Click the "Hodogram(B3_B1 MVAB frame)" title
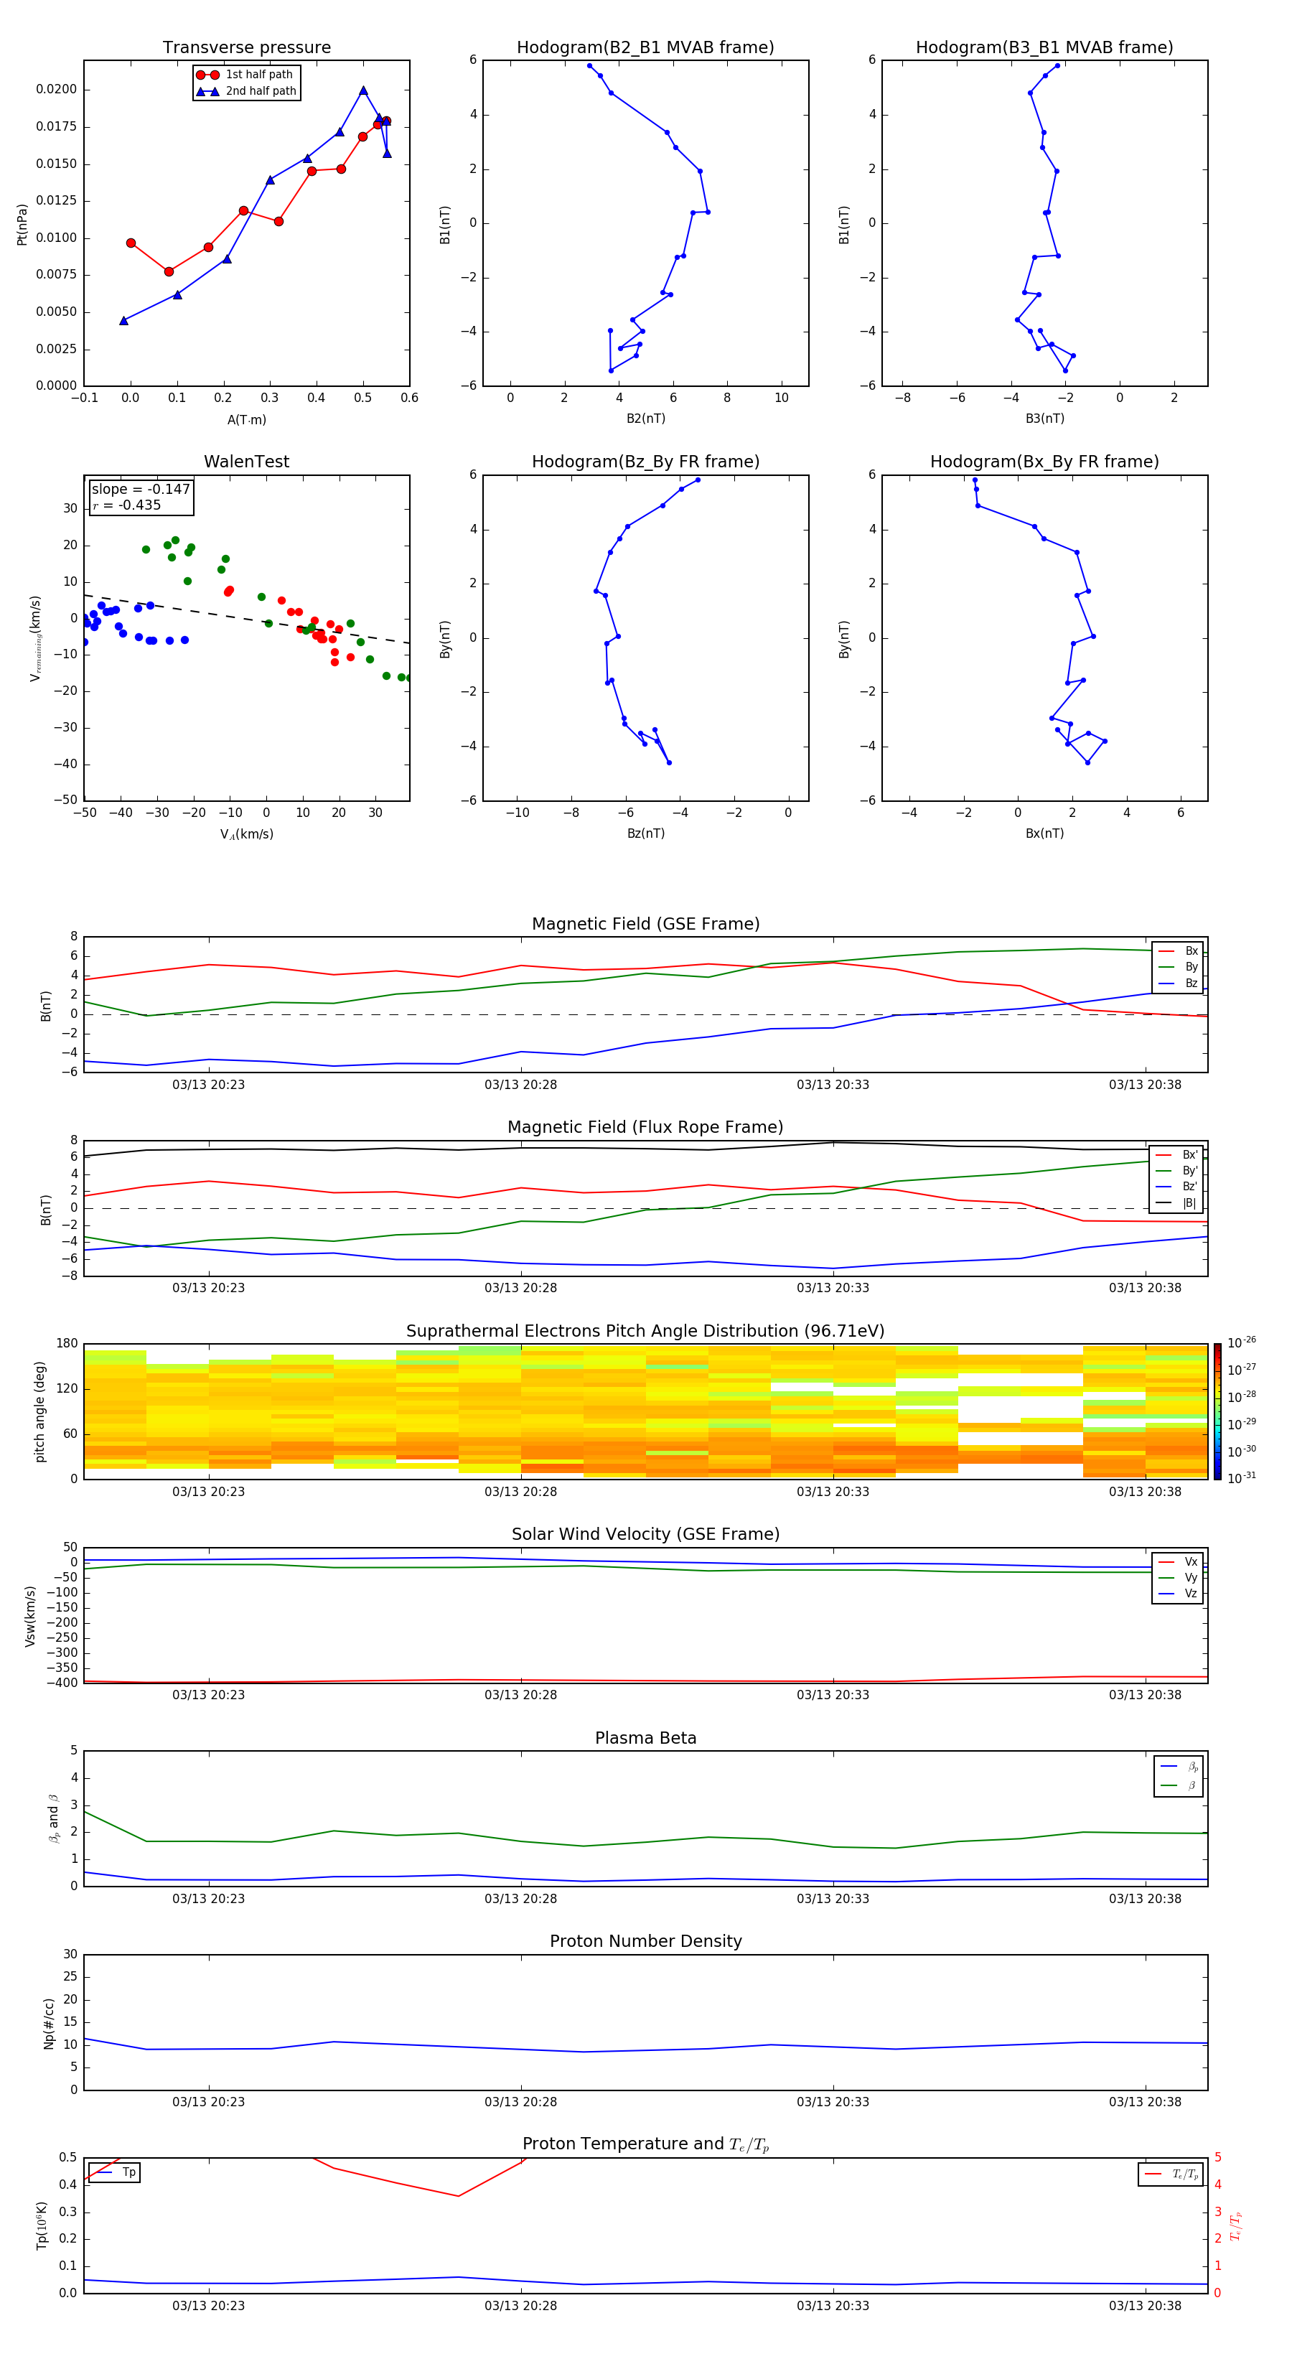 click(x=1044, y=48)
